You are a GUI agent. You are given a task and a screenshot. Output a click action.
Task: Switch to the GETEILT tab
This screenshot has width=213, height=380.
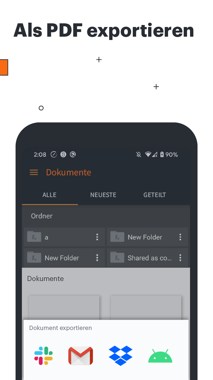pos(155,195)
